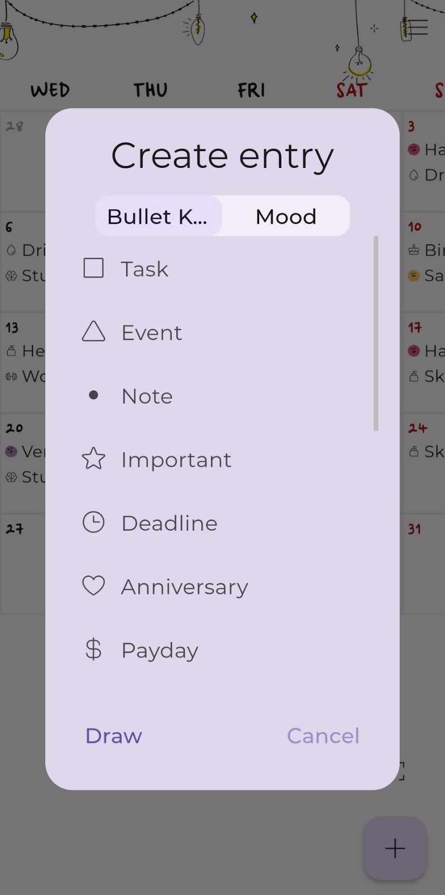Image resolution: width=445 pixels, height=895 pixels.
Task: Select the Task checkbox icon
Action: pyautogui.click(x=93, y=268)
